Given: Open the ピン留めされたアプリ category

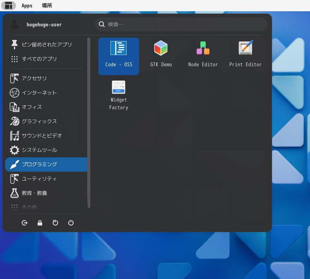Looking at the screenshot, I should pos(46,45).
